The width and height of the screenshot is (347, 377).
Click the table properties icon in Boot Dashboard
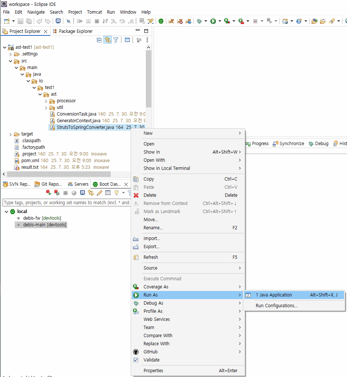point(108,193)
